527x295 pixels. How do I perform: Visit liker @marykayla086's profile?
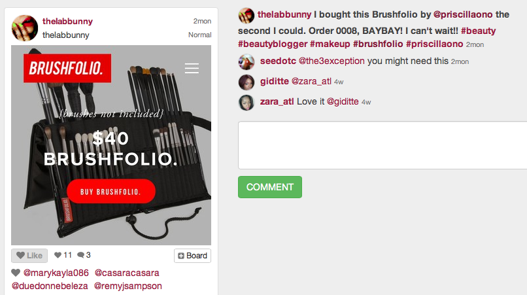56,273
